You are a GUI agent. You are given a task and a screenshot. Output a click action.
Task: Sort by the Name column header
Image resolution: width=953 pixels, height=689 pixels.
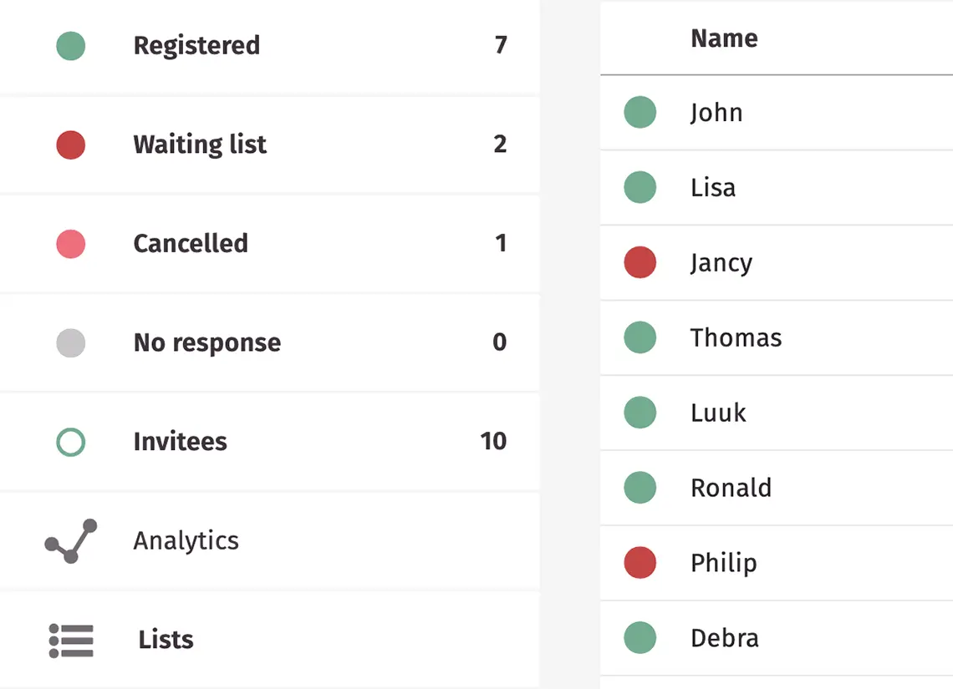[x=724, y=38]
